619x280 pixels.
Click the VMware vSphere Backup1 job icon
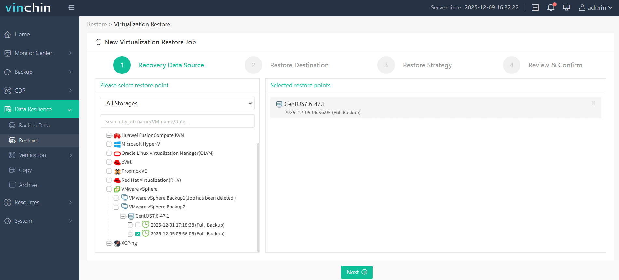[125, 197]
